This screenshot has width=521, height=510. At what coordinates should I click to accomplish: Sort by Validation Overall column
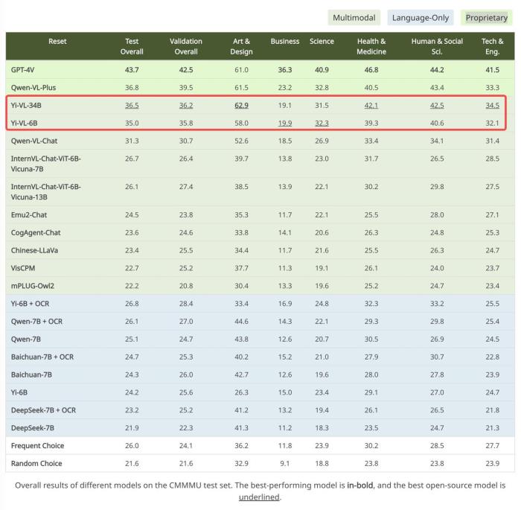[x=186, y=46]
